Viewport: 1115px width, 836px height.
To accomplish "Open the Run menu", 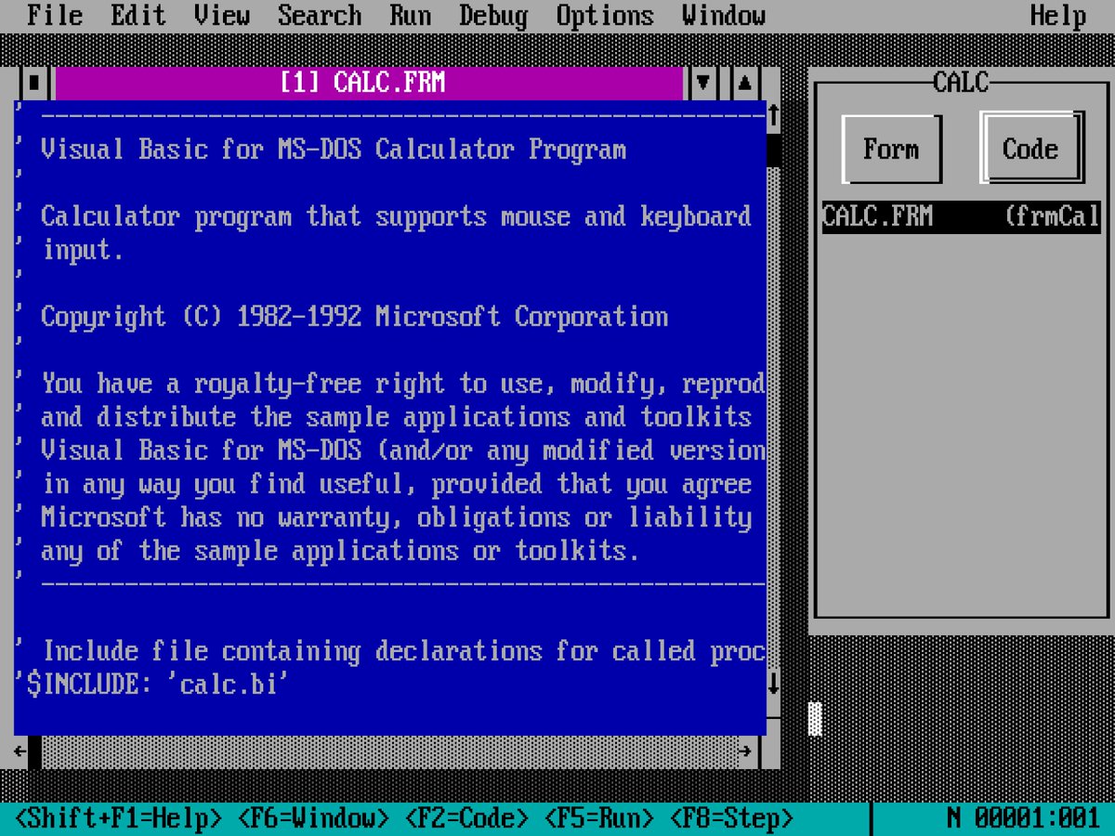I will 410,16.
